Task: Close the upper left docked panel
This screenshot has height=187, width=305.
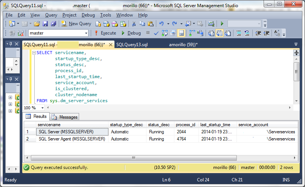Action: (17, 44)
